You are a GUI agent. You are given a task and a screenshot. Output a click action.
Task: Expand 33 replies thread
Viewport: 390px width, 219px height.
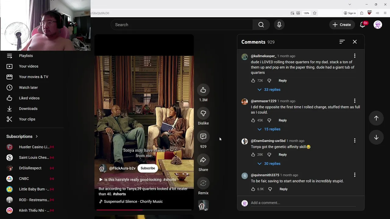tap(269, 90)
